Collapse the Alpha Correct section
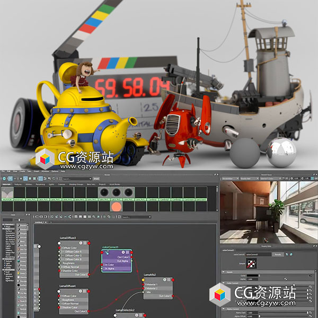 [224, 308]
